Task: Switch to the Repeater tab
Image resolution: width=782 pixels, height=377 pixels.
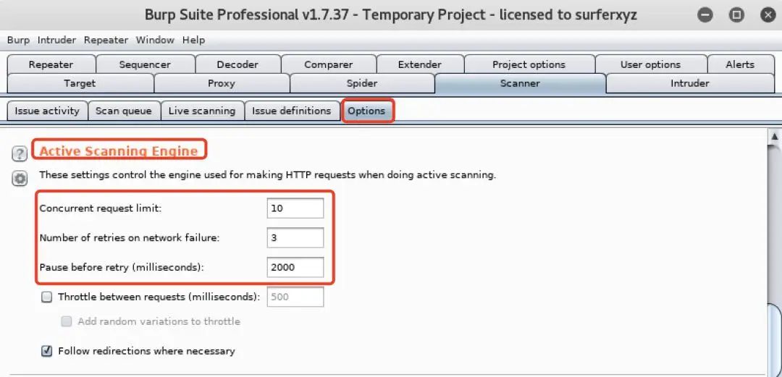Action: click(51, 64)
